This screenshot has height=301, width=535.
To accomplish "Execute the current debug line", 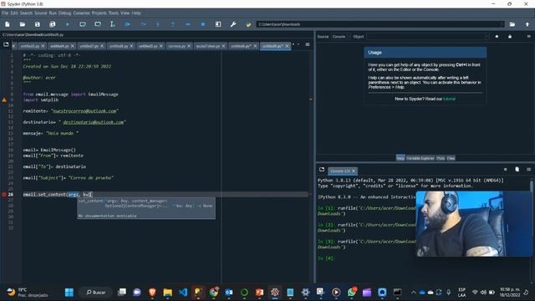I will pos(143,24).
